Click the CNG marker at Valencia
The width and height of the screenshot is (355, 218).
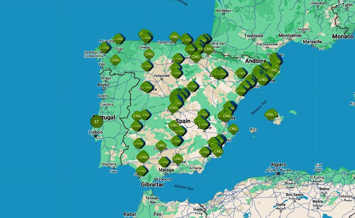(227, 116)
